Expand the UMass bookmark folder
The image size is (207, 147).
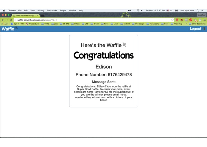click(75, 24)
